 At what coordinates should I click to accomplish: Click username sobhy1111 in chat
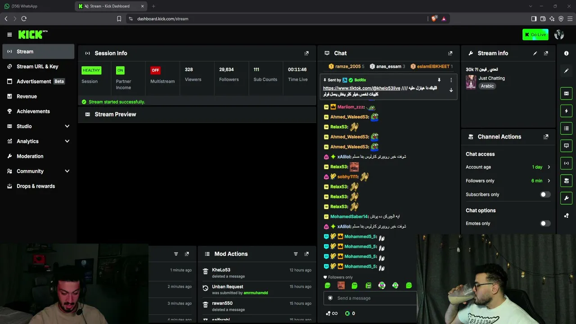(x=347, y=177)
